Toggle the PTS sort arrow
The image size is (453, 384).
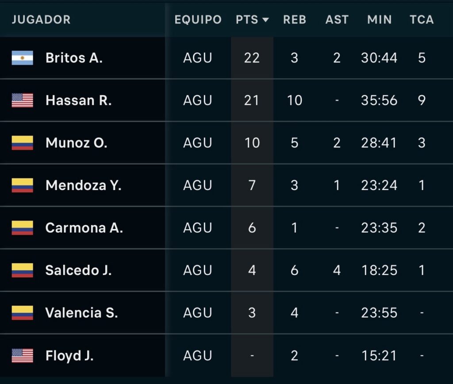click(265, 20)
